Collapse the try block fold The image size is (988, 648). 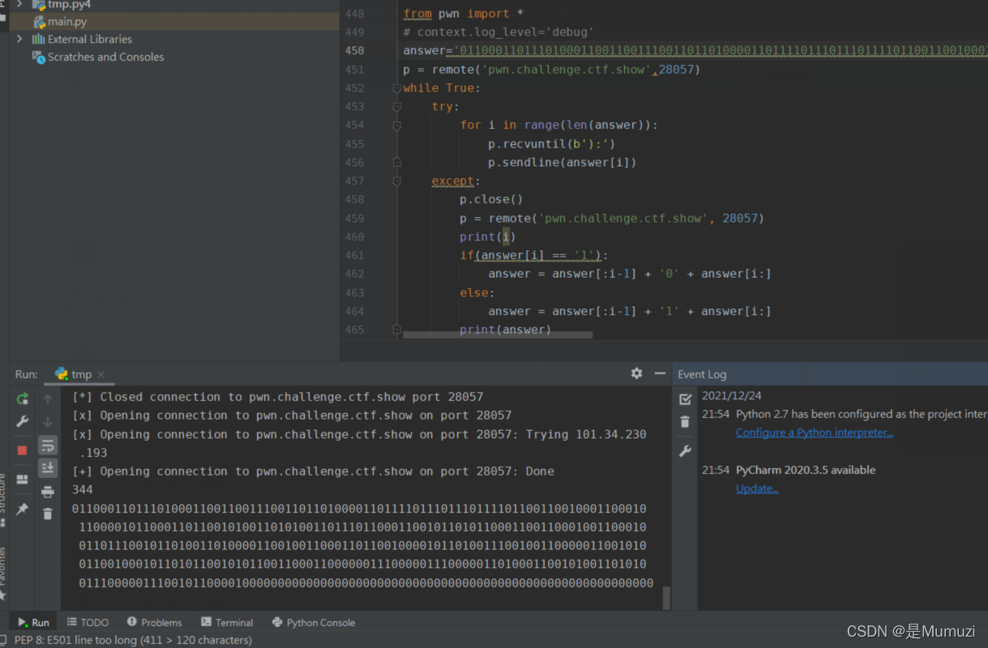(397, 107)
